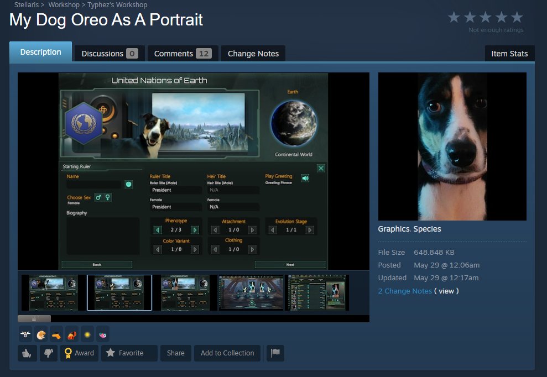Click the Comments count badge '12'
Image resolution: width=547 pixels, height=377 pixels.
(204, 54)
